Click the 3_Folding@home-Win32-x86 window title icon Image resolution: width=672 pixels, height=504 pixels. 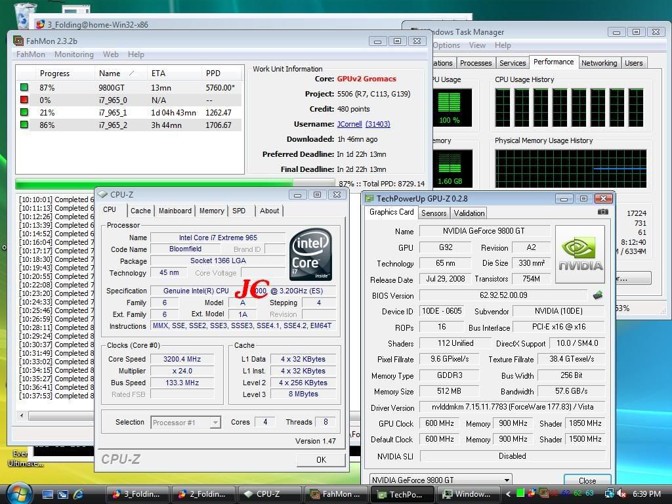(40, 24)
